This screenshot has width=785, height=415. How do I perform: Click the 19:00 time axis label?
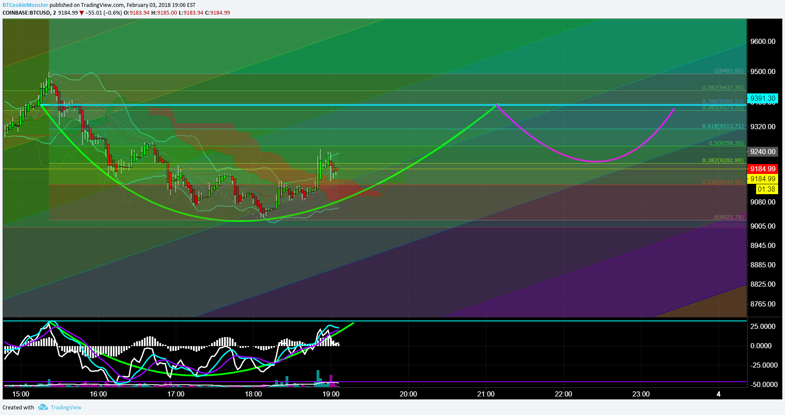331,394
